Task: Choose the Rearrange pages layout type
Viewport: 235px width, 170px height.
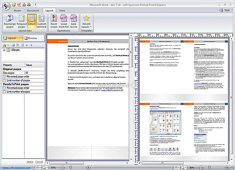Action: point(10,21)
